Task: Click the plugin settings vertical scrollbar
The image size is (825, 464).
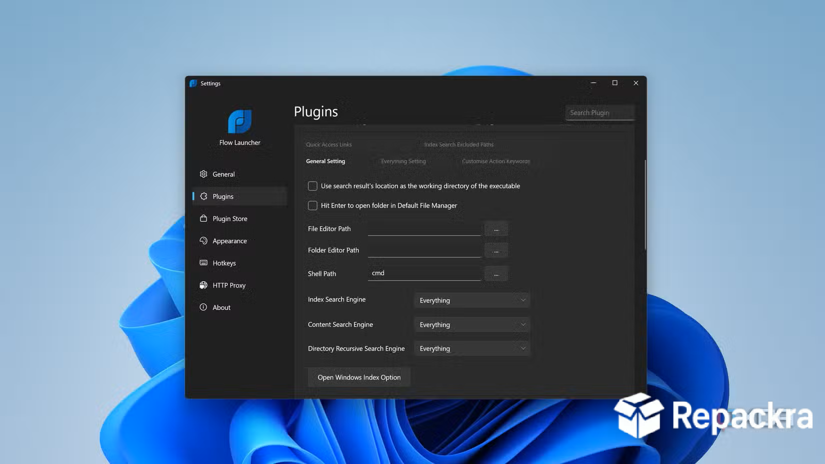Action: 645,205
